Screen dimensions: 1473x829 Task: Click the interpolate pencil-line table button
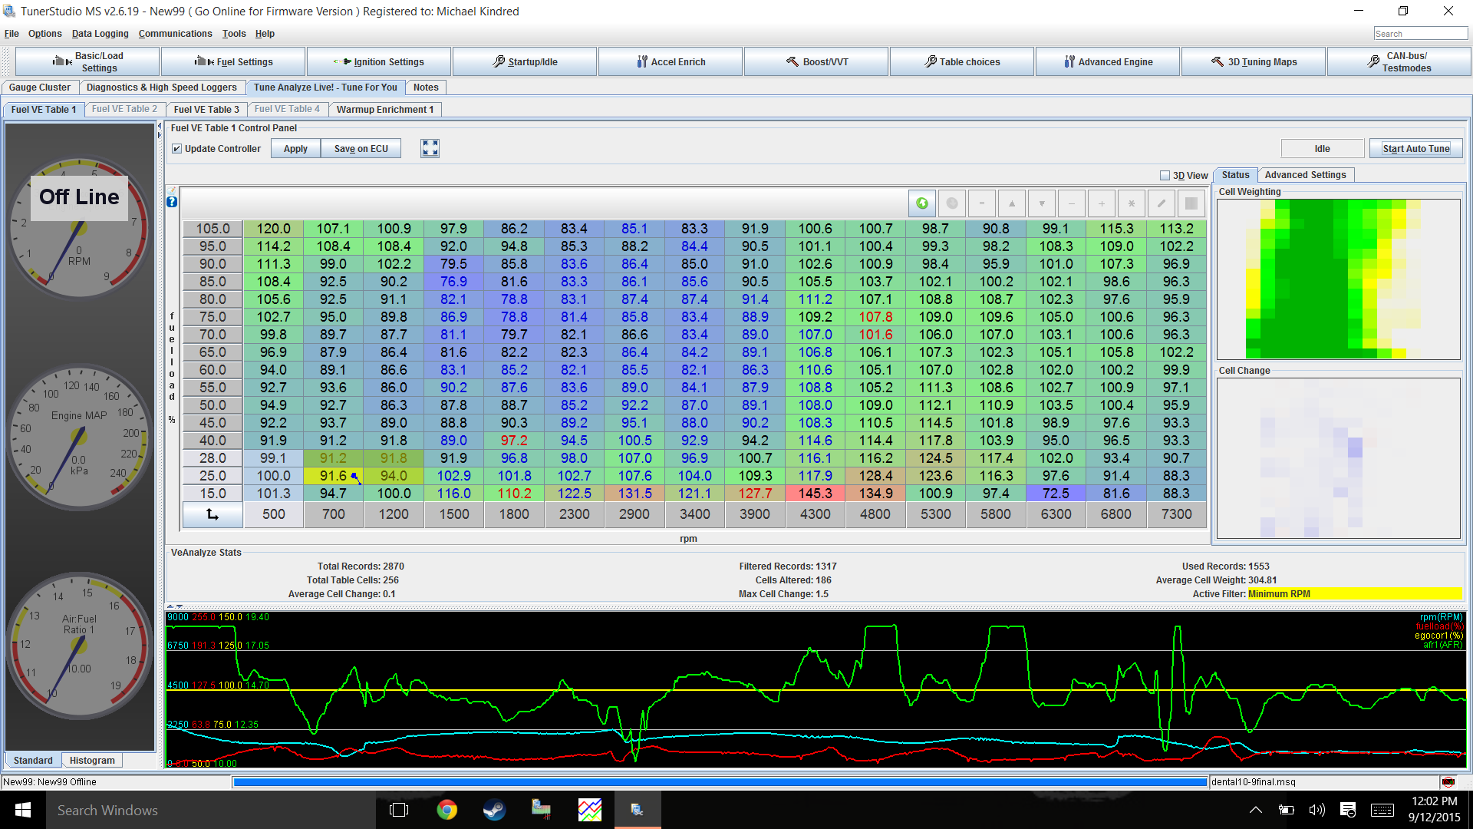[x=1161, y=203]
